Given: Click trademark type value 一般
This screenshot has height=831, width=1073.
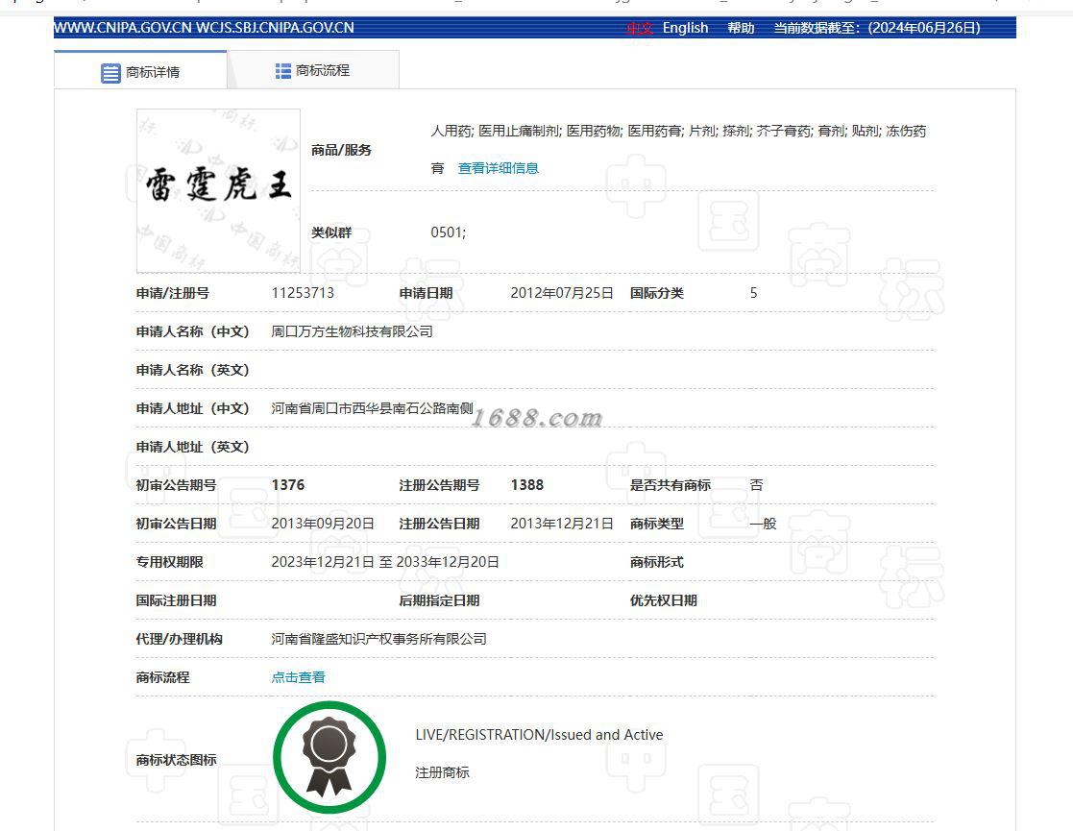Looking at the screenshot, I should [763, 524].
